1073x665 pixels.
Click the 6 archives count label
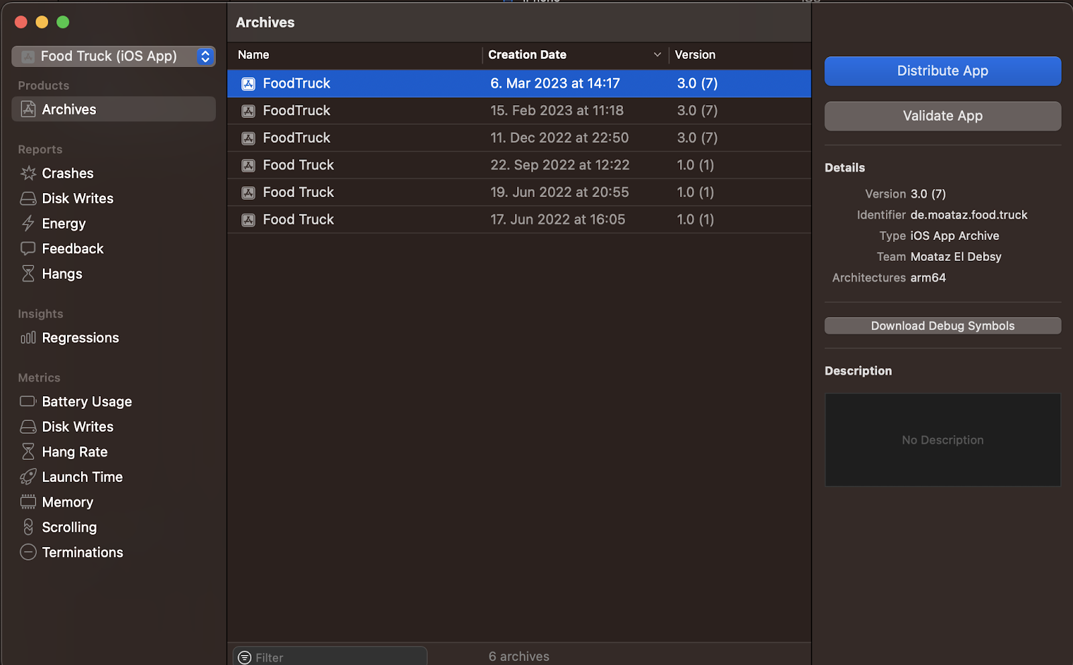point(519,656)
